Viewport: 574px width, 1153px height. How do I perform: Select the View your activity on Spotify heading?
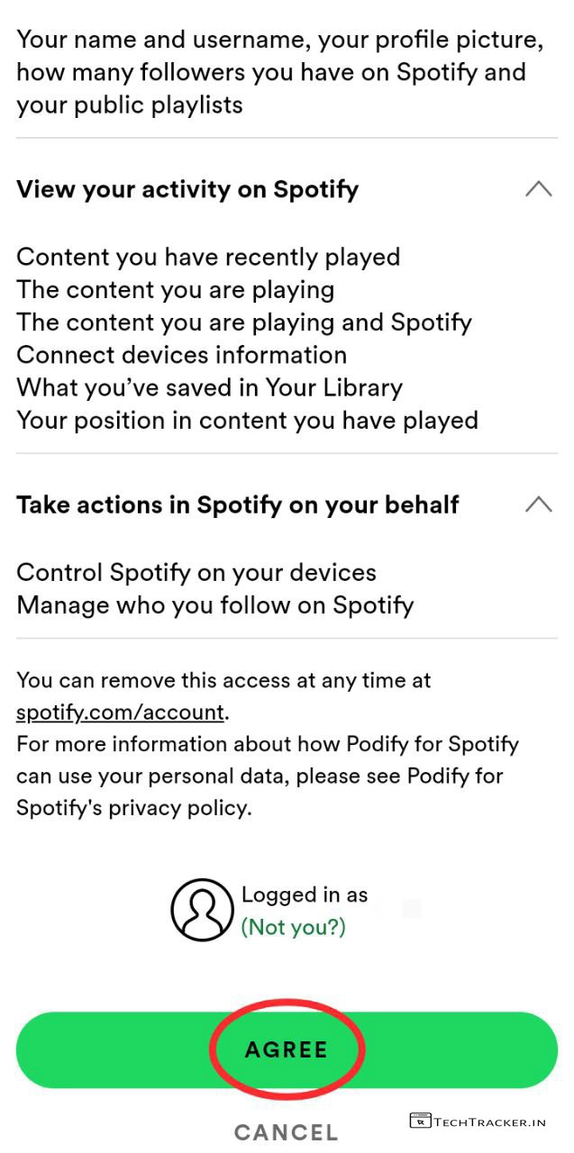(x=187, y=189)
